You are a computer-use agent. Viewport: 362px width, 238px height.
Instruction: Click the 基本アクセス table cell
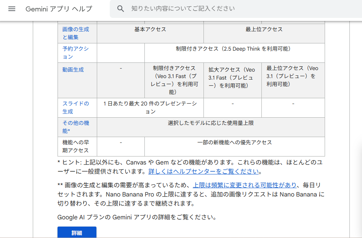tap(150, 29)
